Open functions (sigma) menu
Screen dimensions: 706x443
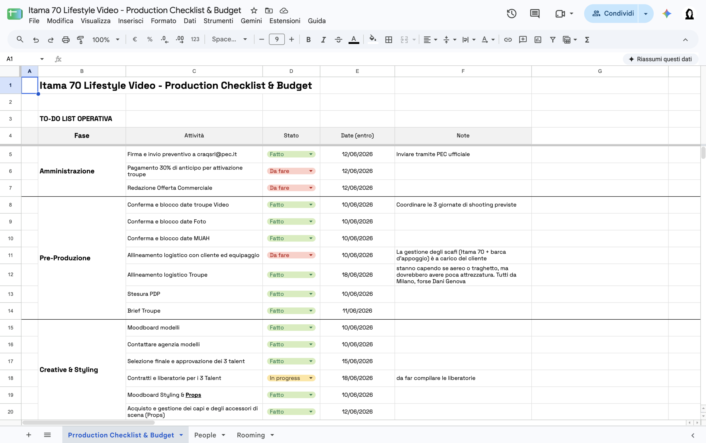(x=587, y=39)
